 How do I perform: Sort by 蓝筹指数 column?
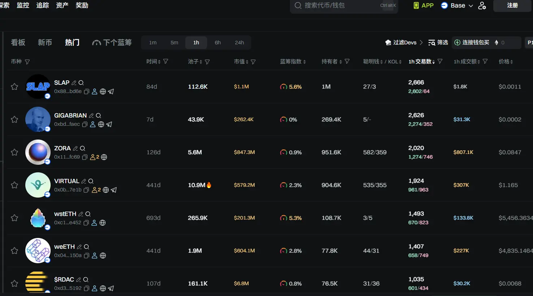(293, 62)
